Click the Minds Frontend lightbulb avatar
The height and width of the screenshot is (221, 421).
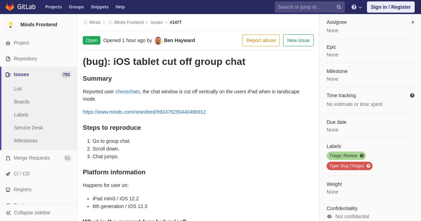[x=11, y=25]
